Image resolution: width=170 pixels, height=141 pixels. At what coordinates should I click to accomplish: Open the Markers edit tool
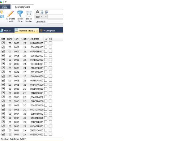[11, 16]
